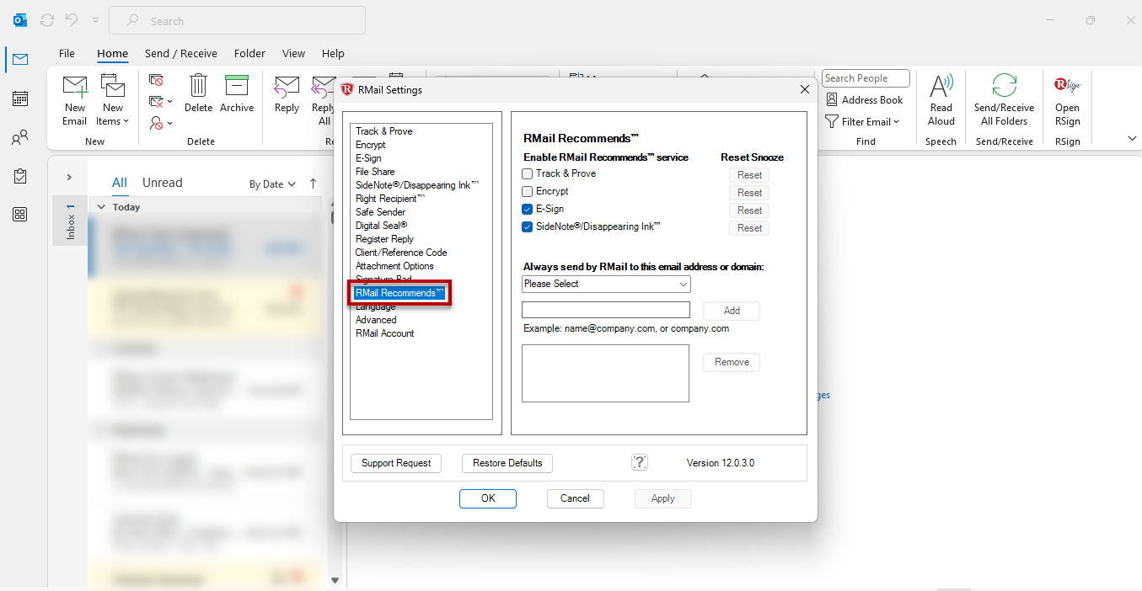Image resolution: width=1142 pixels, height=591 pixels.
Task: Select Digital Seal in settings list
Action: [x=381, y=226]
